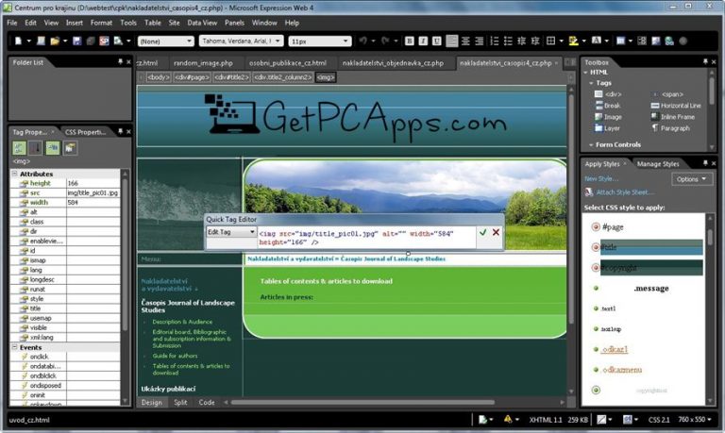Screen dimensions: 725x433
Task: Collapse the Events section
Action: pos(14,347)
